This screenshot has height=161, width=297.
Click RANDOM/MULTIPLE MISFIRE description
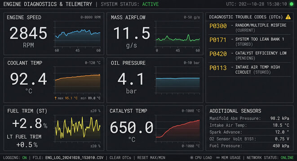pyautogui.click(x=261, y=25)
